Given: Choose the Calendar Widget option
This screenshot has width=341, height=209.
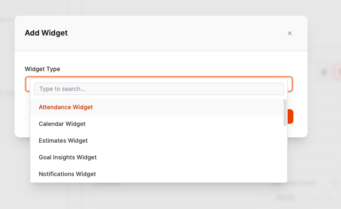Looking at the screenshot, I should click(x=62, y=124).
